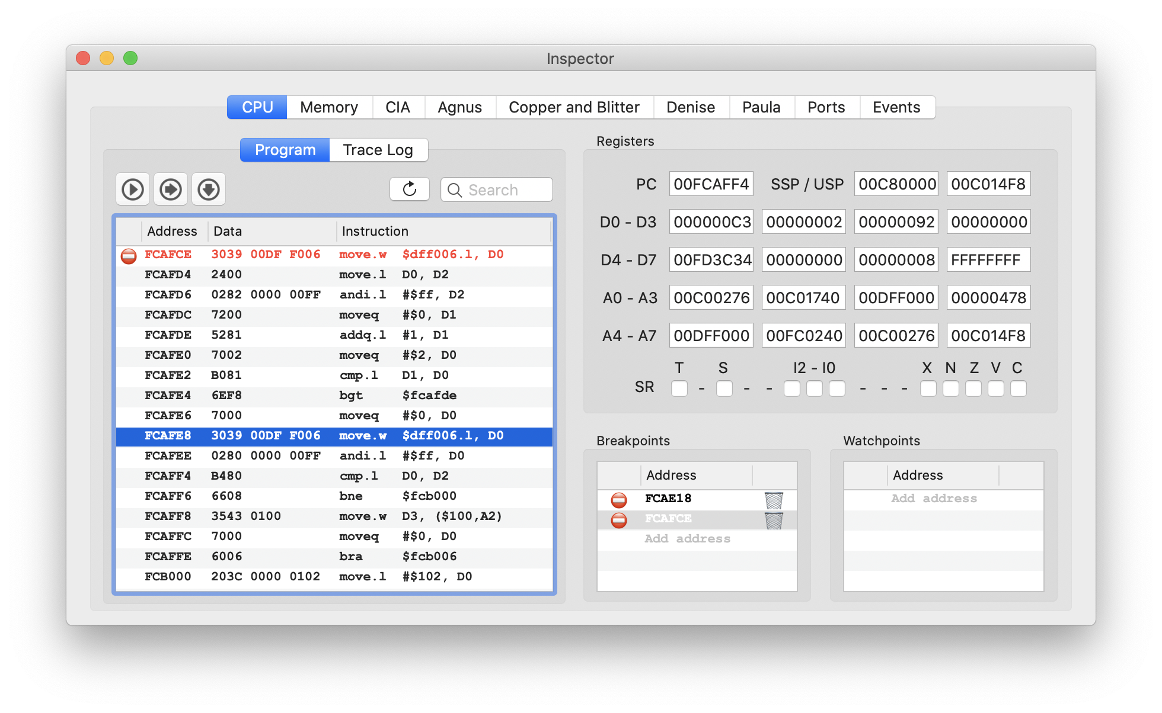
Task: Select the FCAFD6 andi.l row
Action: pyautogui.click(x=334, y=296)
